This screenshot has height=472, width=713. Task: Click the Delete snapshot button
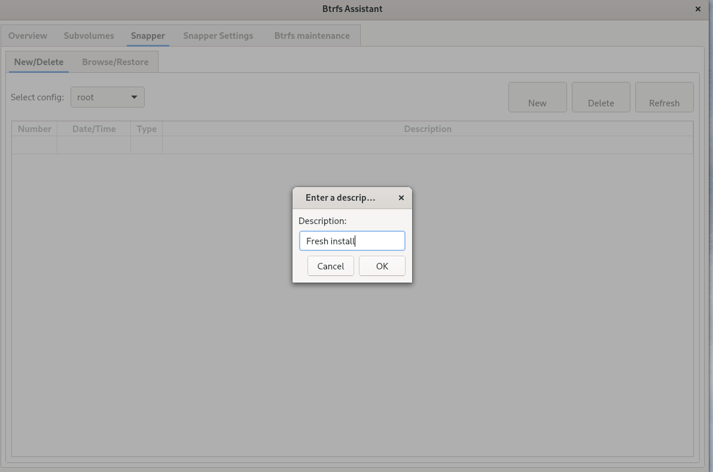click(601, 97)
